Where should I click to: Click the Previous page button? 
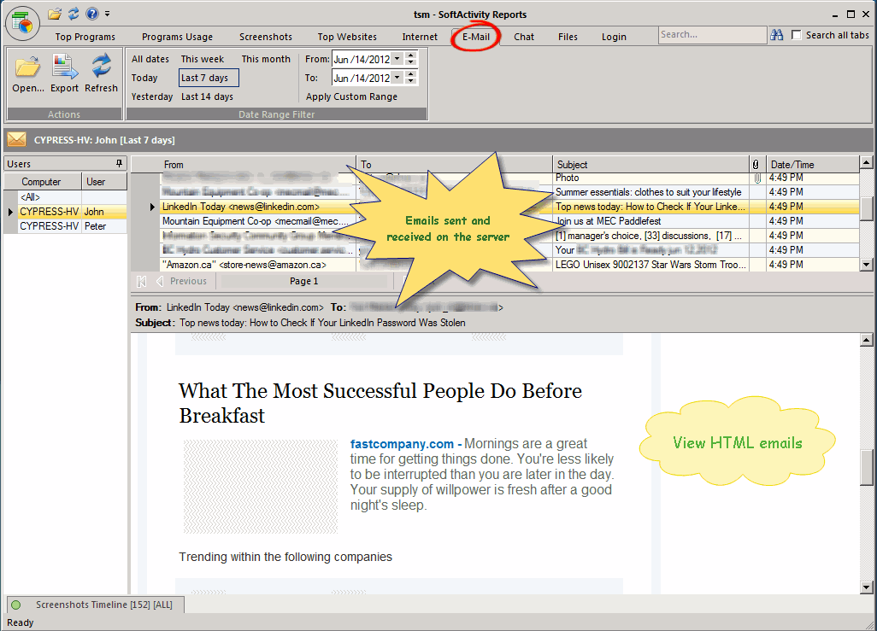click(x=182, y=281)
